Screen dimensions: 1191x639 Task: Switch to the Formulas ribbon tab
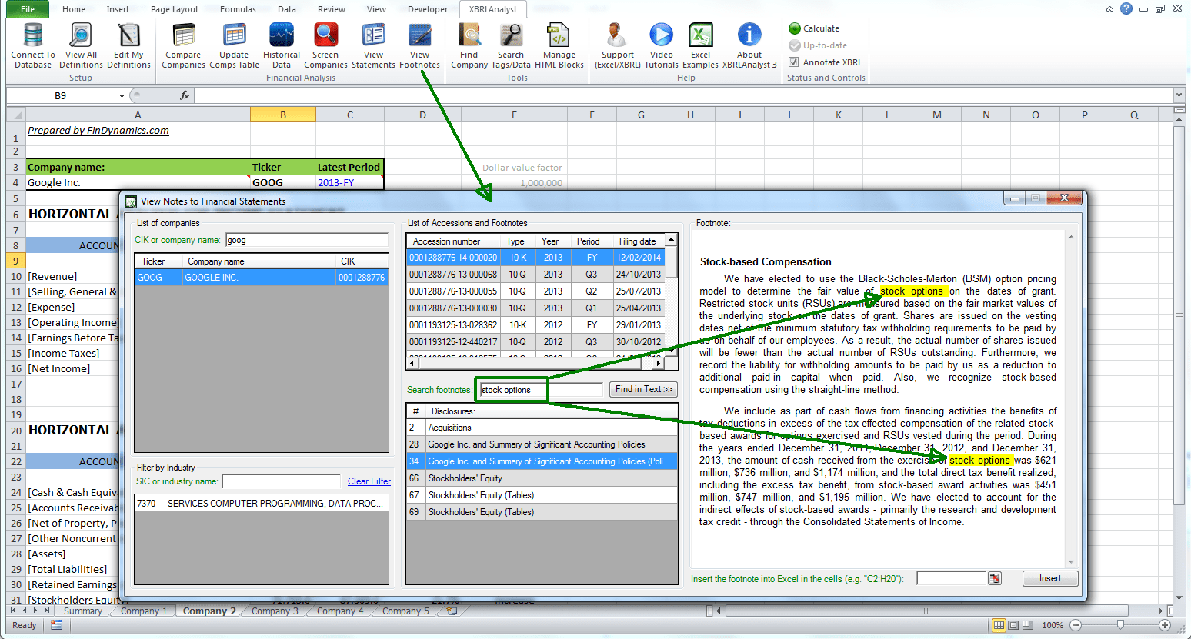237,9
